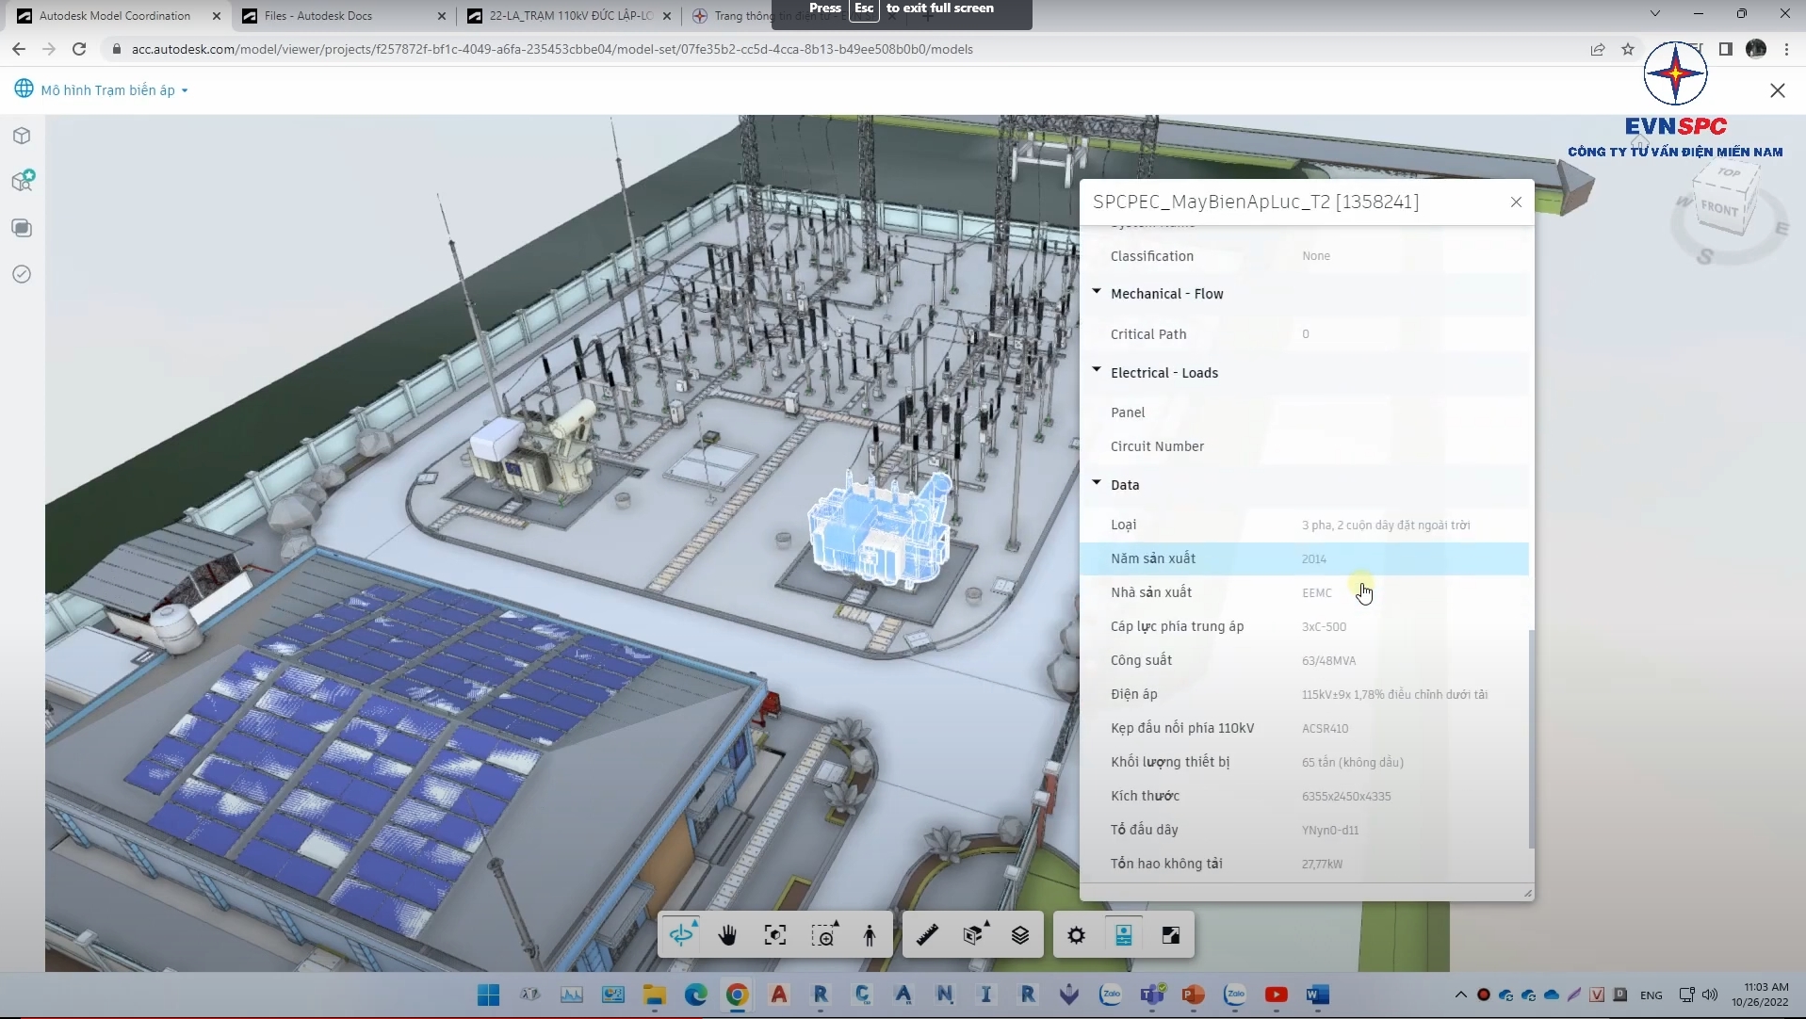Toggle the Properties panel button
The image size is (1806, 1019).
coord(1123,935)
